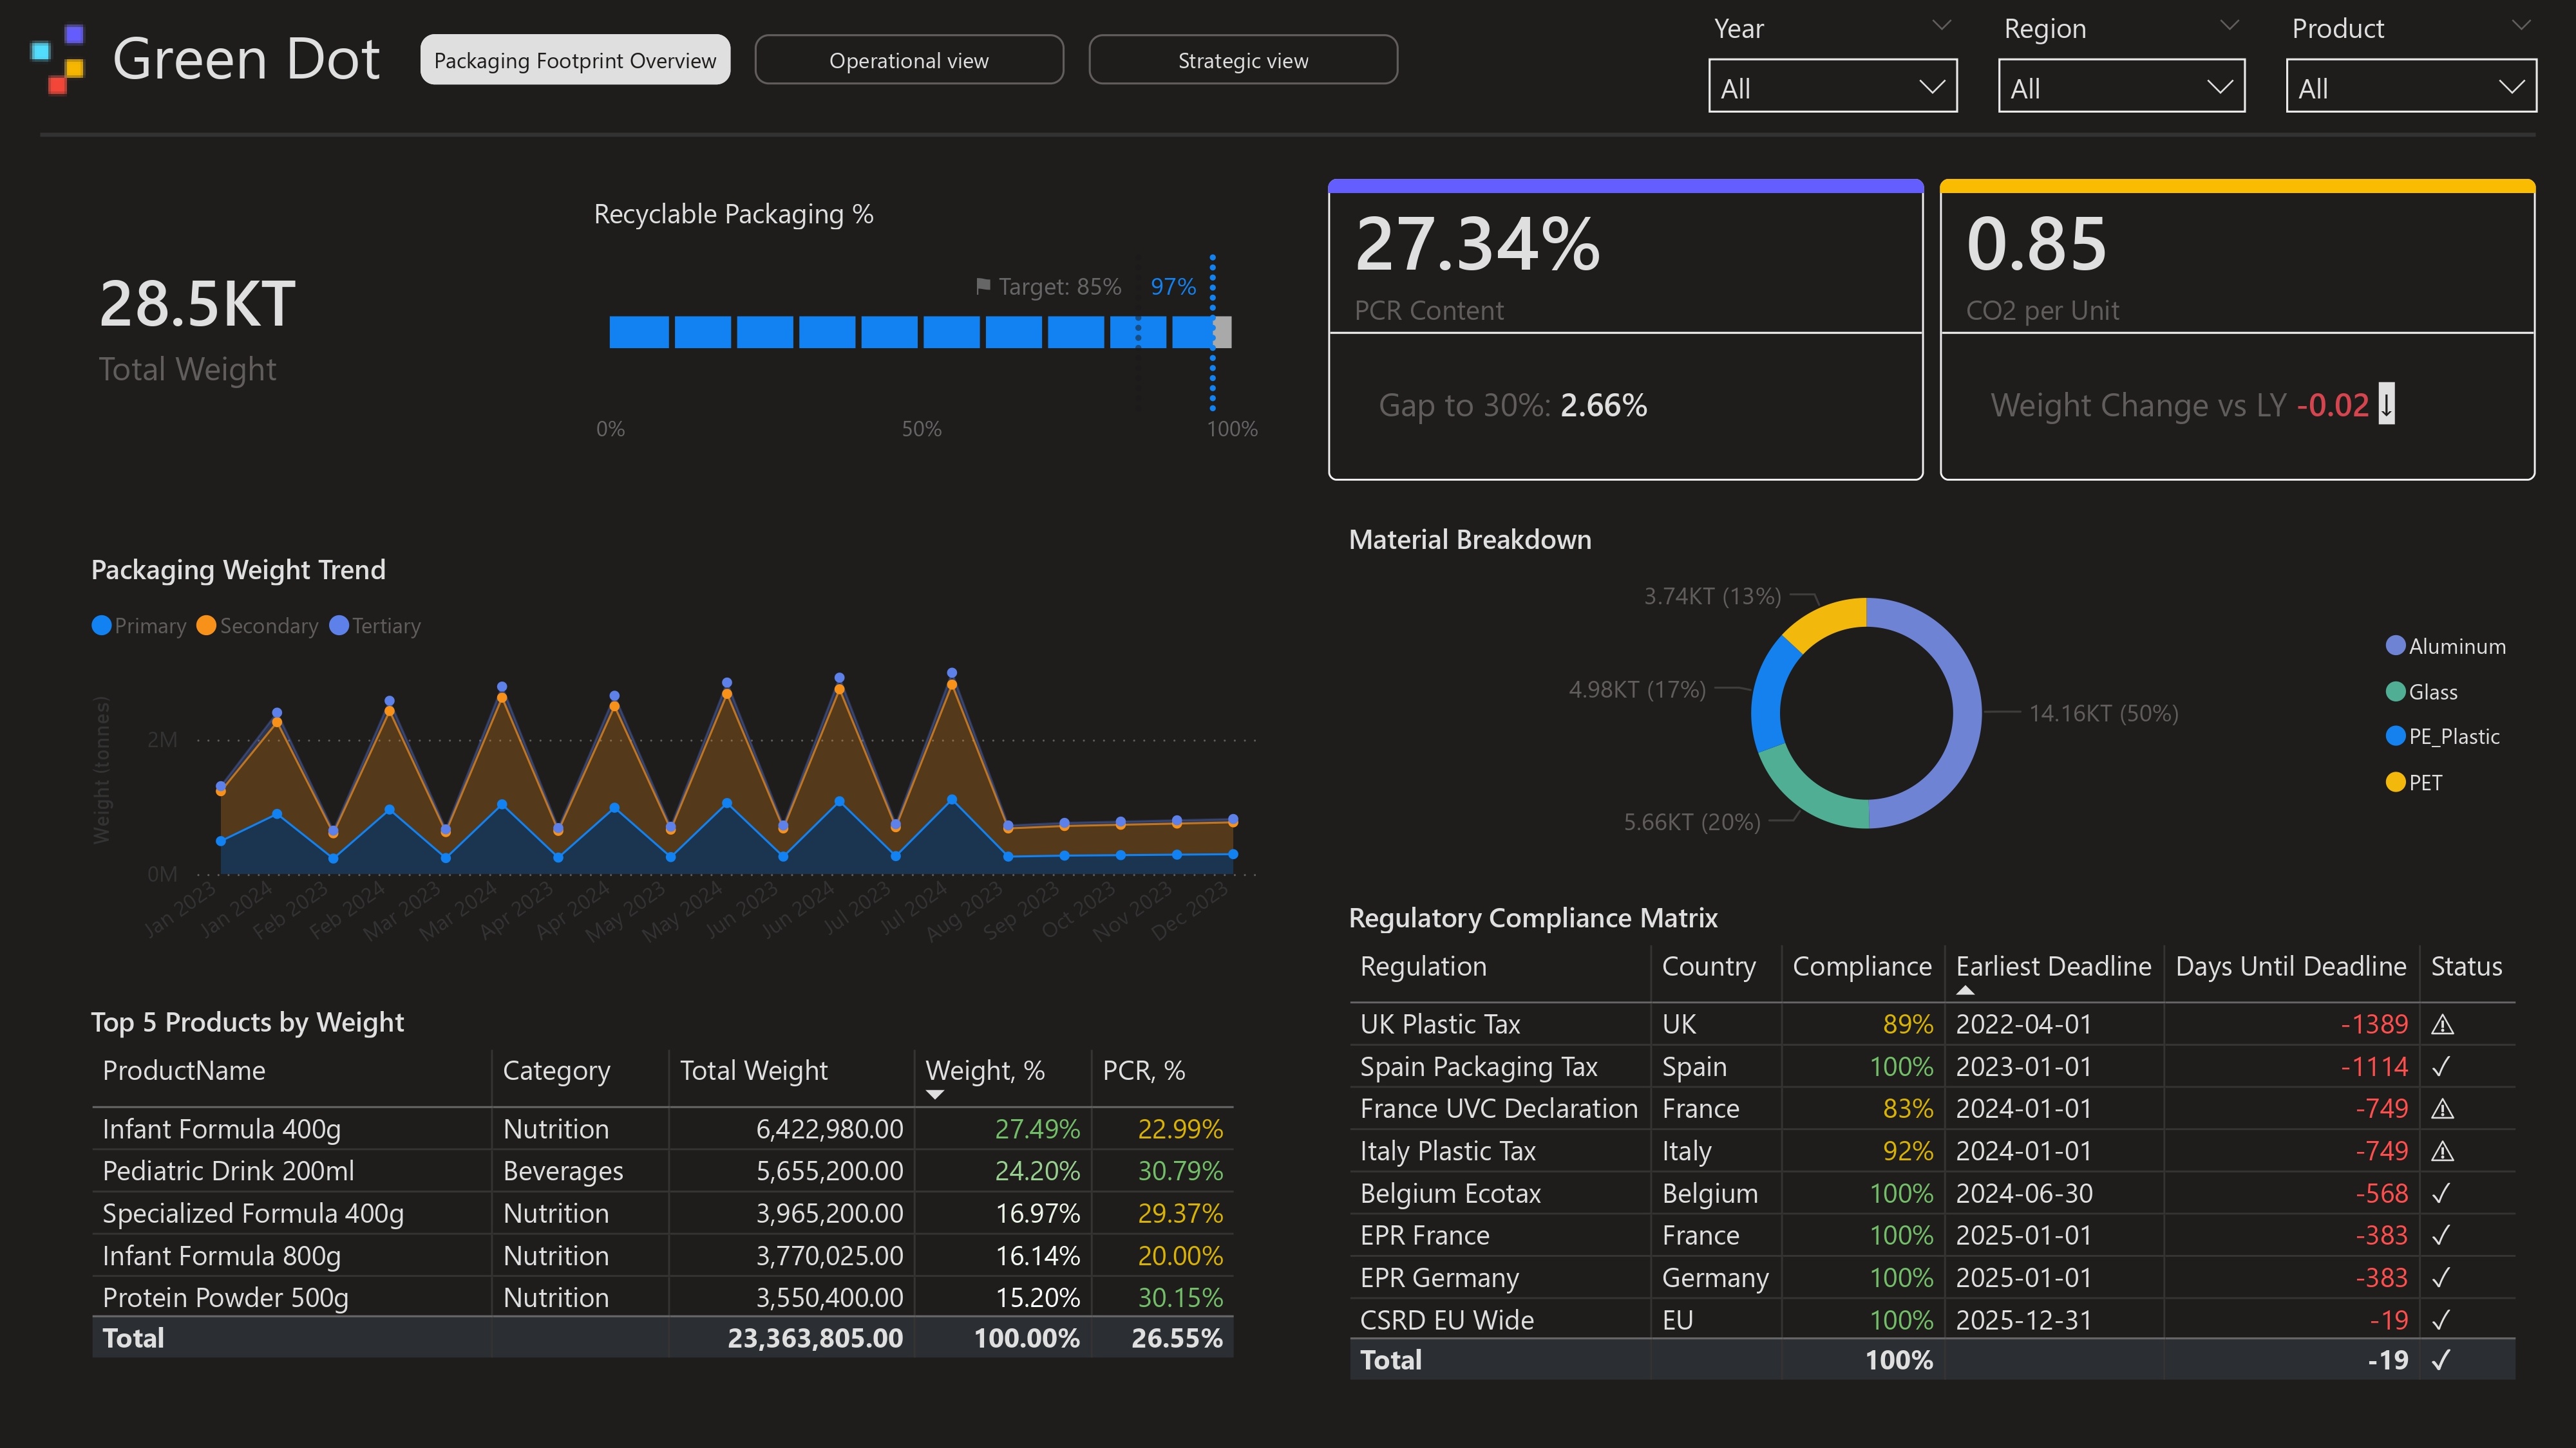Click the 30.79% PCR value
The width and height of the screenshot is (2576, 1448).
coord(1180,1171)
